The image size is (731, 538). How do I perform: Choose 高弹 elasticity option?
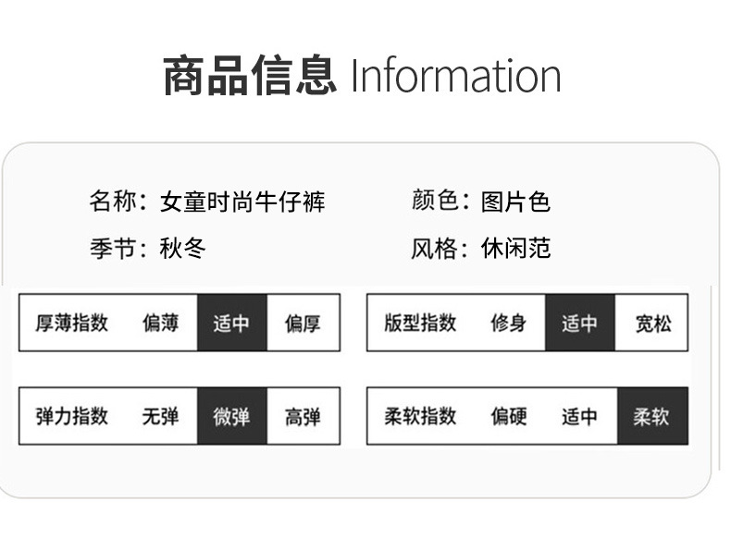point(303,417)
